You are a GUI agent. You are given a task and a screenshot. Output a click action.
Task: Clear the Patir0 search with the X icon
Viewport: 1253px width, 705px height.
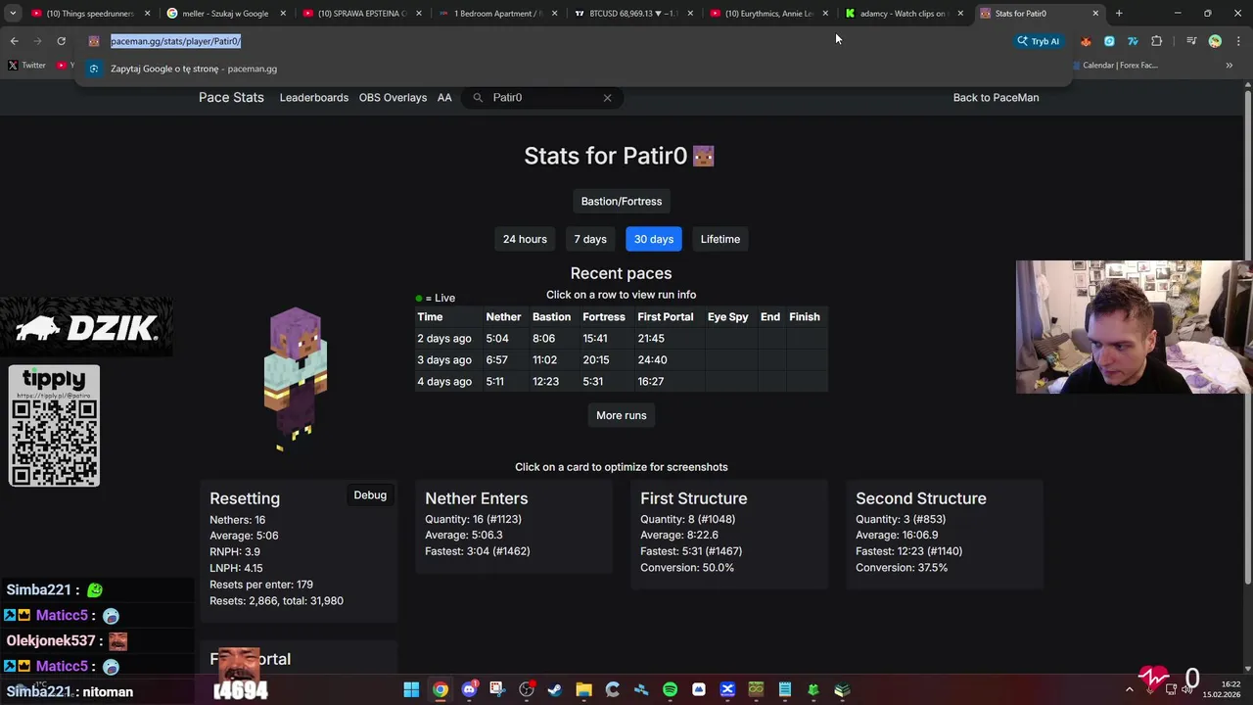pos(607,98)
